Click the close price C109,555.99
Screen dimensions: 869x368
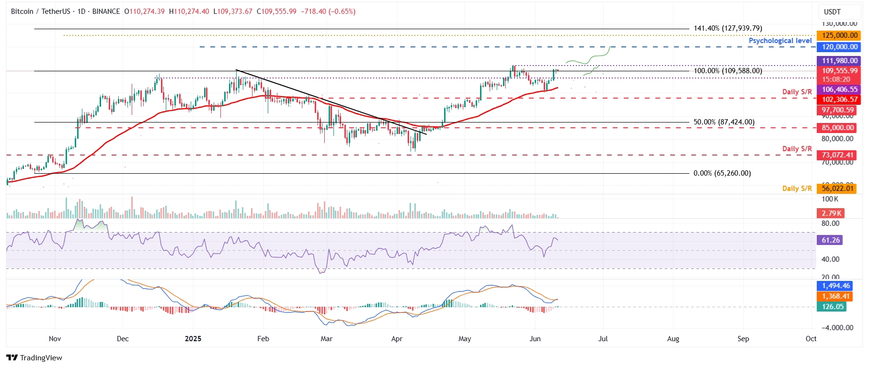[276, 11]
